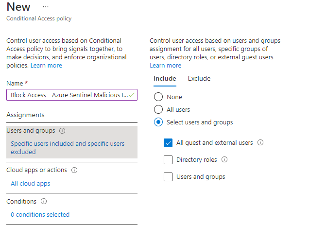Open Learn more link in left description

pyautogui.click(x=46, y=65)
